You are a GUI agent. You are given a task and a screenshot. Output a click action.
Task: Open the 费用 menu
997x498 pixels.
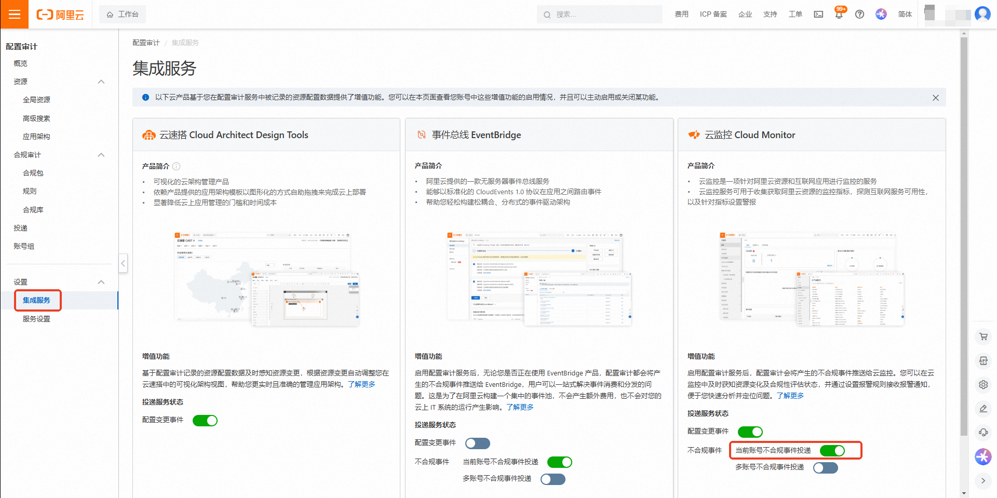(681, 15)
